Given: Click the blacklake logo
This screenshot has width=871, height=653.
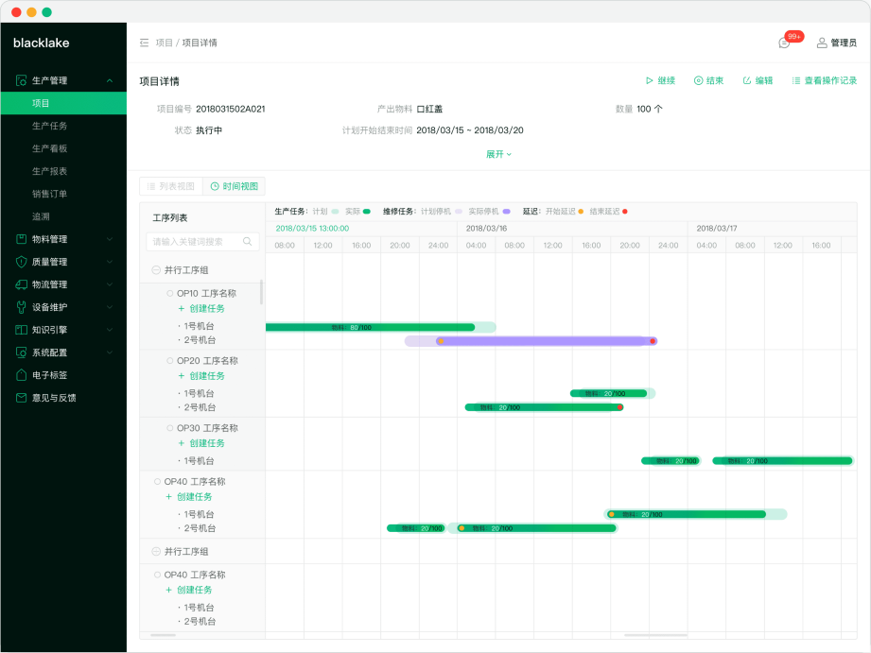Looking at the screenshot, I should (x=41, y=43).
